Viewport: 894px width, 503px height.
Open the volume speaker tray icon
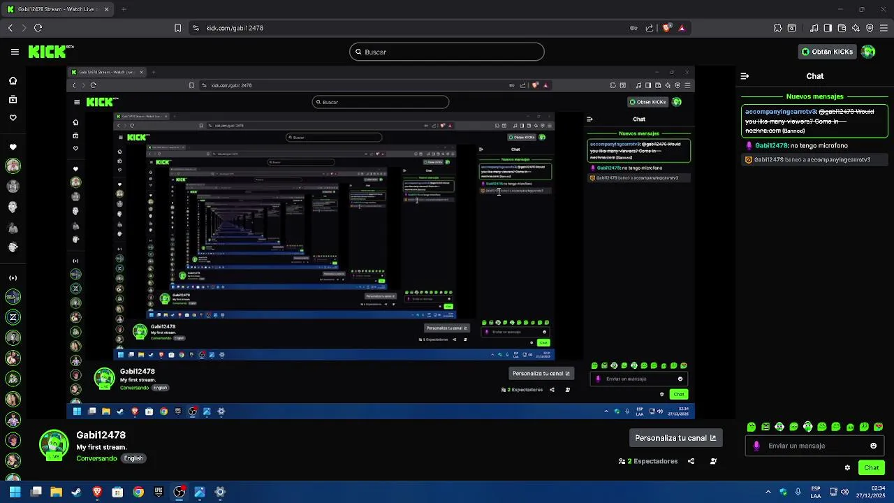[845, 492]
